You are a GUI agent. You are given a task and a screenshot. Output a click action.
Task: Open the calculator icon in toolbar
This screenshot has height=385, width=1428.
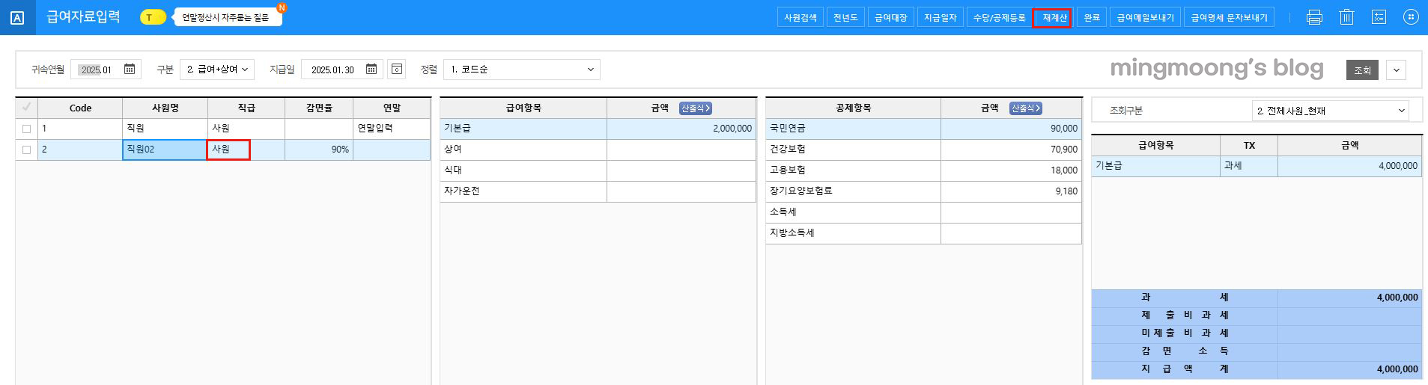pos(1379,17)
